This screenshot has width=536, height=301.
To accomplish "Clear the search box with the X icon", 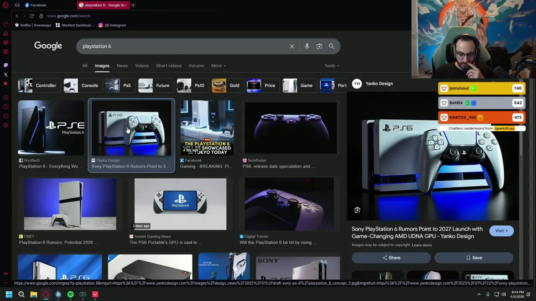I will click(292, 46).
